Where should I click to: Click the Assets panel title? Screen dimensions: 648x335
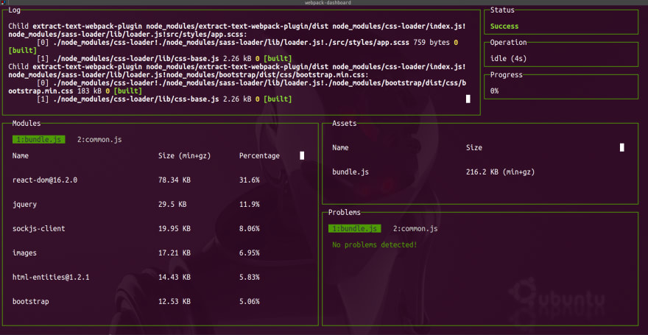tap(345, 123)
